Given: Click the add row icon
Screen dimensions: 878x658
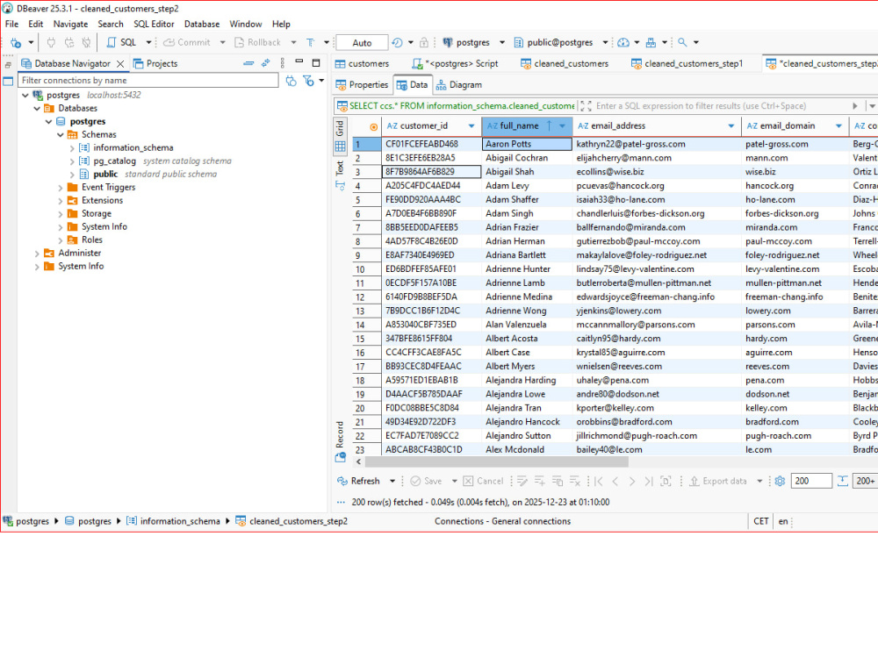Looking at the screenshot, I should coord(540,481).
